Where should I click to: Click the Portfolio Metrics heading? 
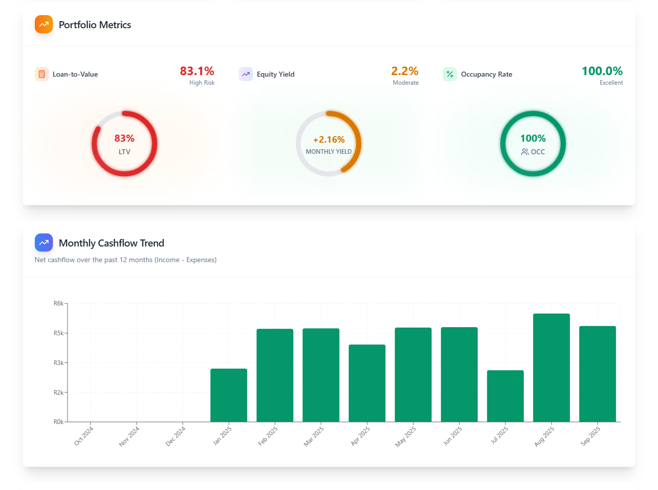click(x=95, y=25)
